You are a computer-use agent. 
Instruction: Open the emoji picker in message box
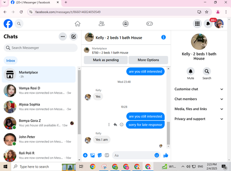pos(157,155)
